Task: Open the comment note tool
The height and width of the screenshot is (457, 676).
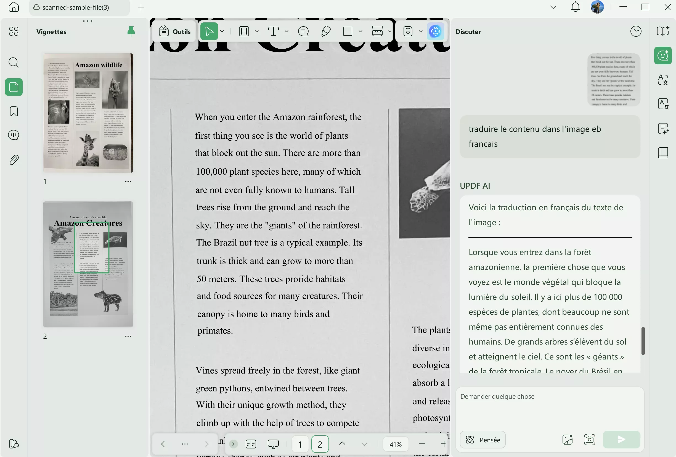Action: point(303,31)
